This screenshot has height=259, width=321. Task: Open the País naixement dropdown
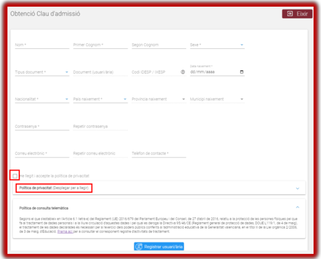(100, 99)
